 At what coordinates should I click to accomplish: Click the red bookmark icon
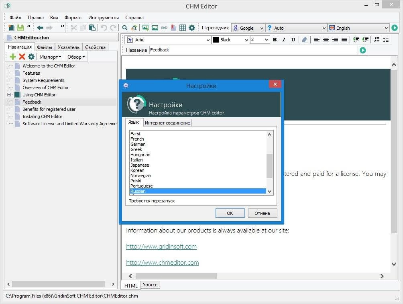point(173,28)
